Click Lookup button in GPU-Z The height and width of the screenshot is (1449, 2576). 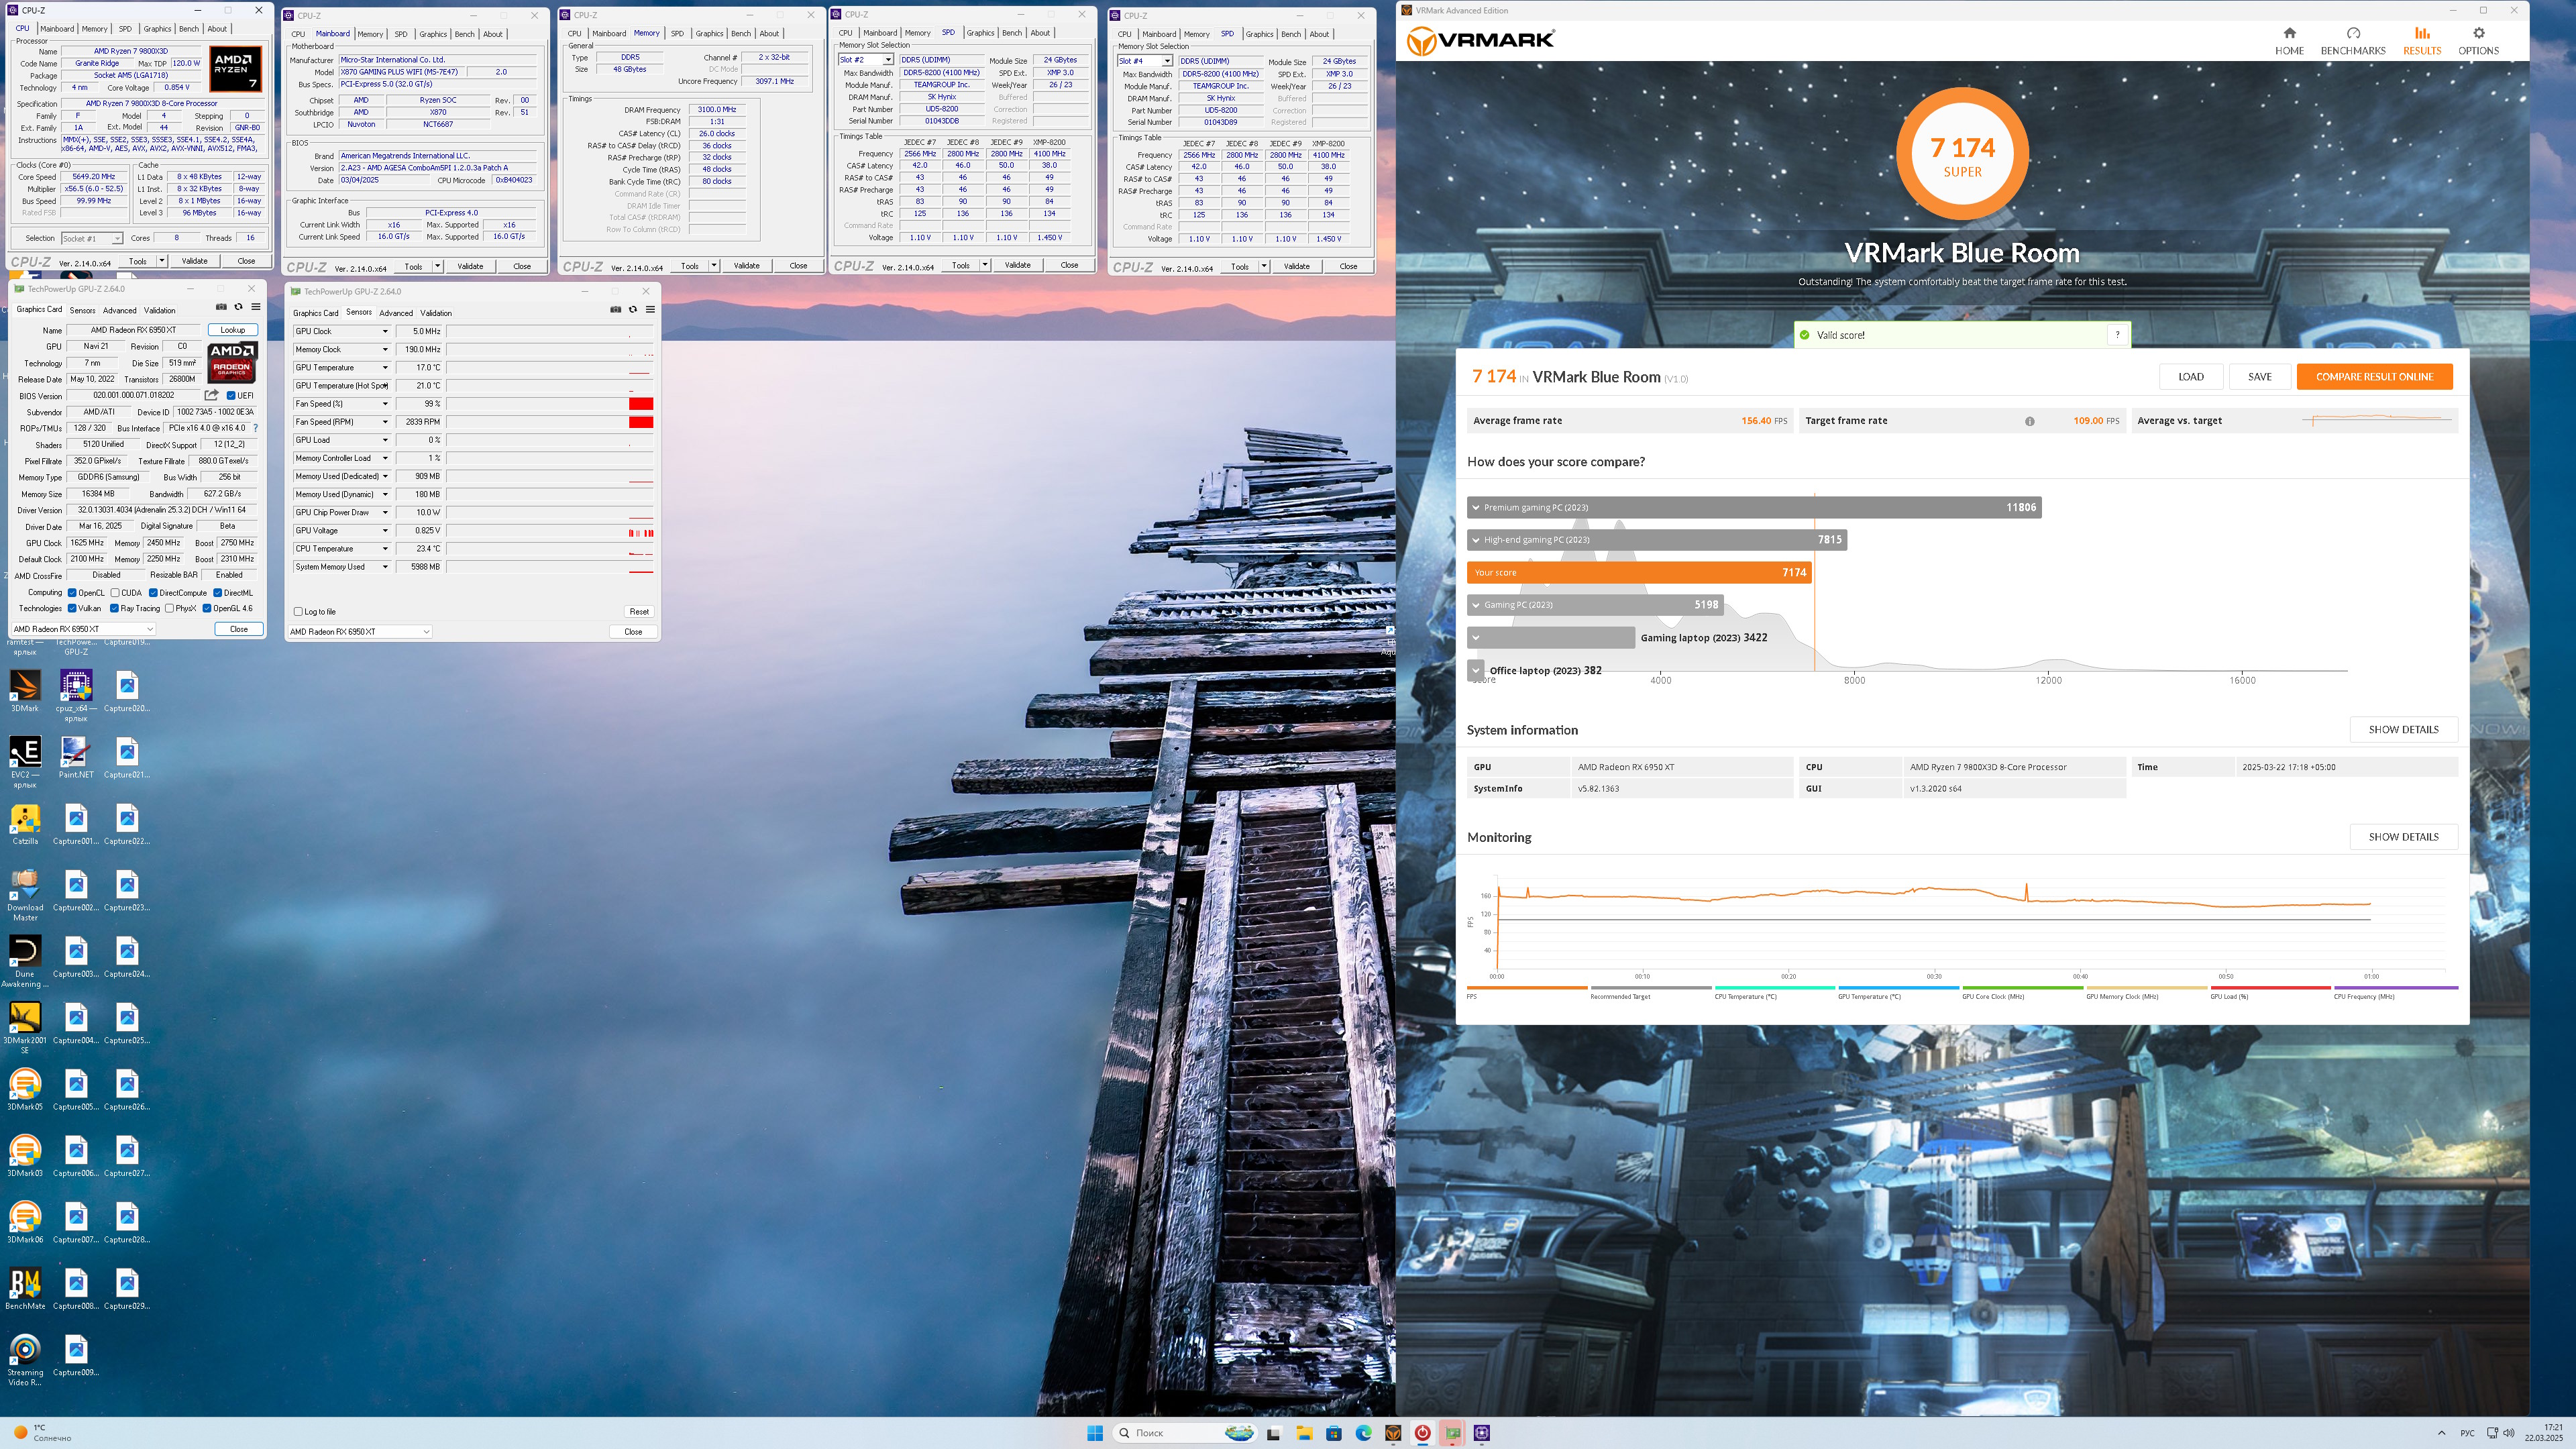coord(233,330)
